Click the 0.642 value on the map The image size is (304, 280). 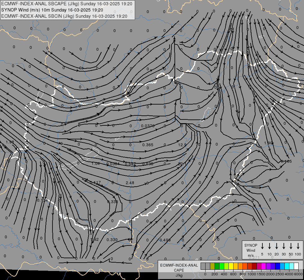130,164
